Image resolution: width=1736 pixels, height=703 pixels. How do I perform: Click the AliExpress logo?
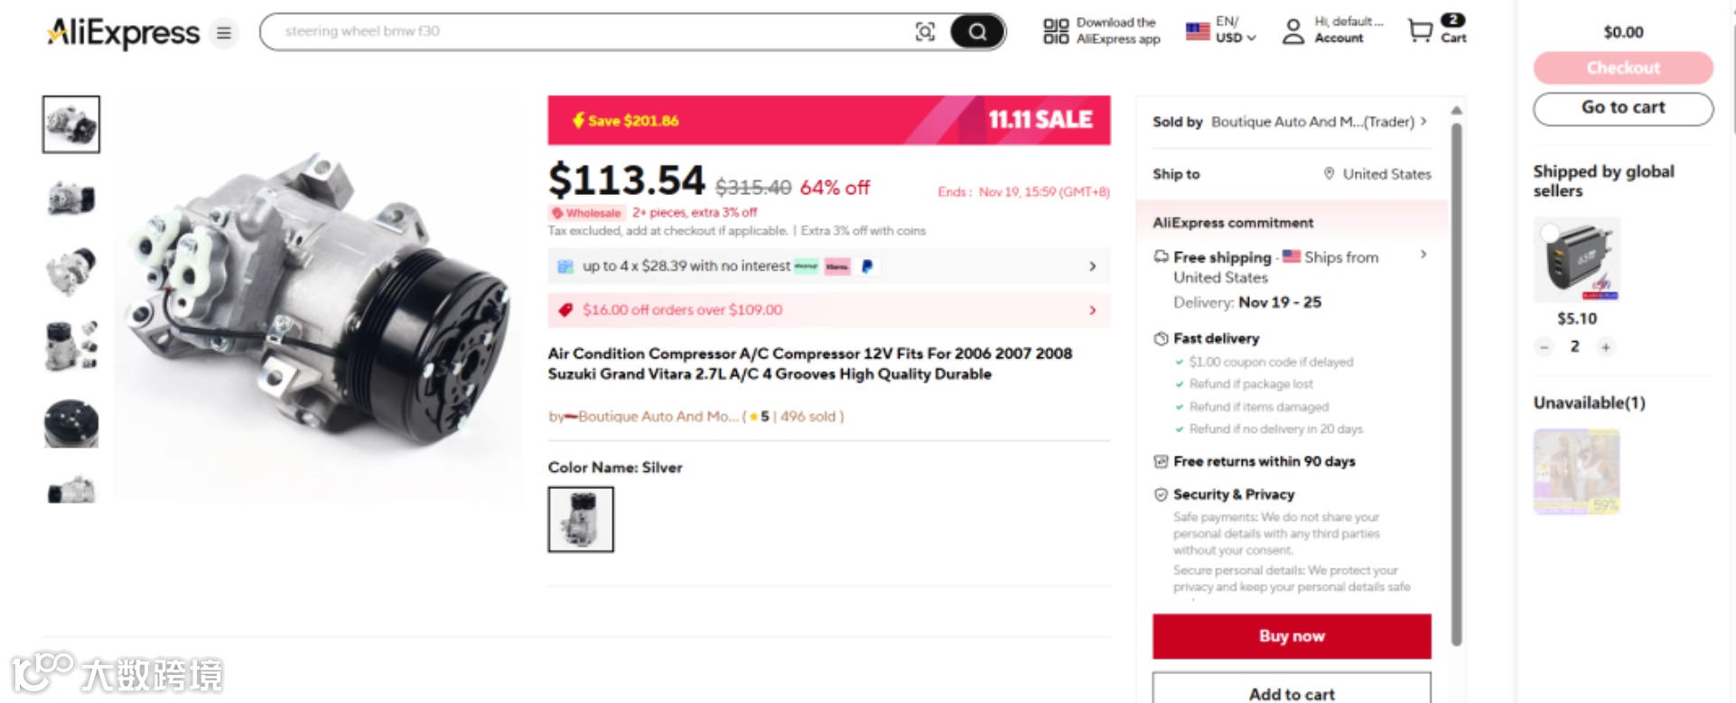pos(124,33)
